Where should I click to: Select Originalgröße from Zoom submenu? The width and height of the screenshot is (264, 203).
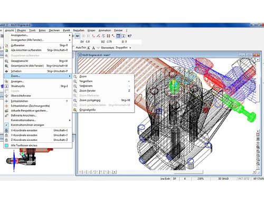tap(103, 110)
